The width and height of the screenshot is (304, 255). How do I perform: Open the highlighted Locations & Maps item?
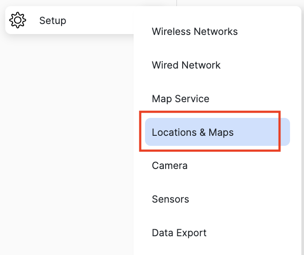(193, 132)
